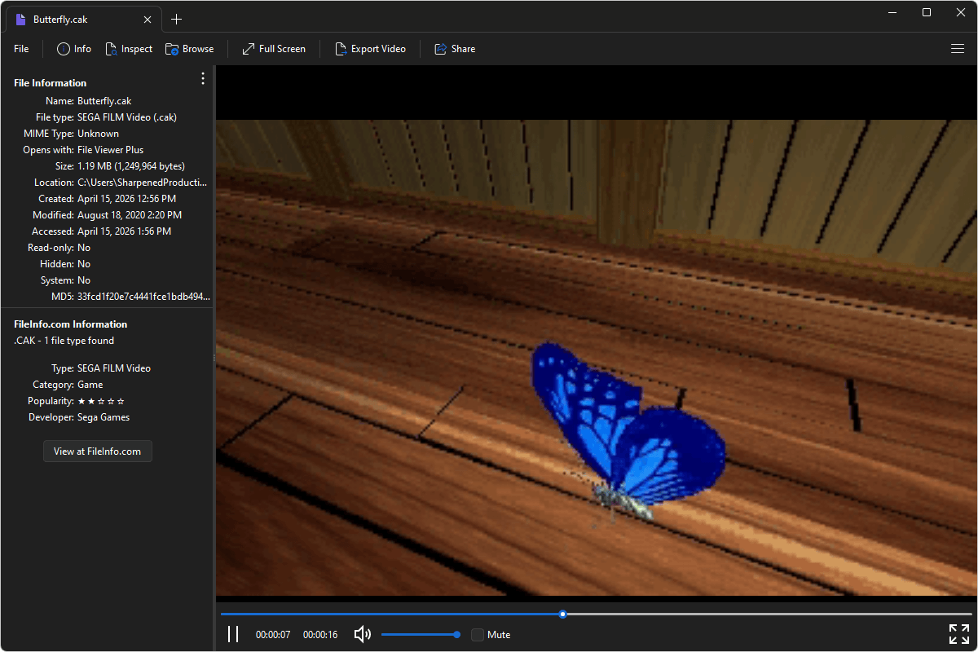This screenshot has height=652, width=978.
Task: Click the truncated Location path entry
Action: pyautogui.click(x=142, y=182)
